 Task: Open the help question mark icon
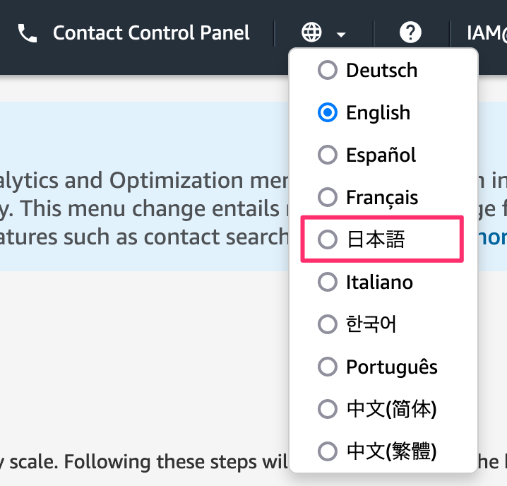(x=410, y=32)
